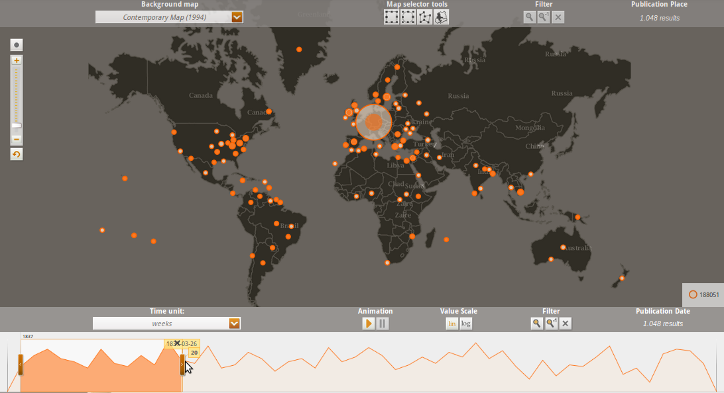Open the Time unit weeks dropdown
This screenshot has width=724, height=393.
pyautogui.click(x=234, y=324)
